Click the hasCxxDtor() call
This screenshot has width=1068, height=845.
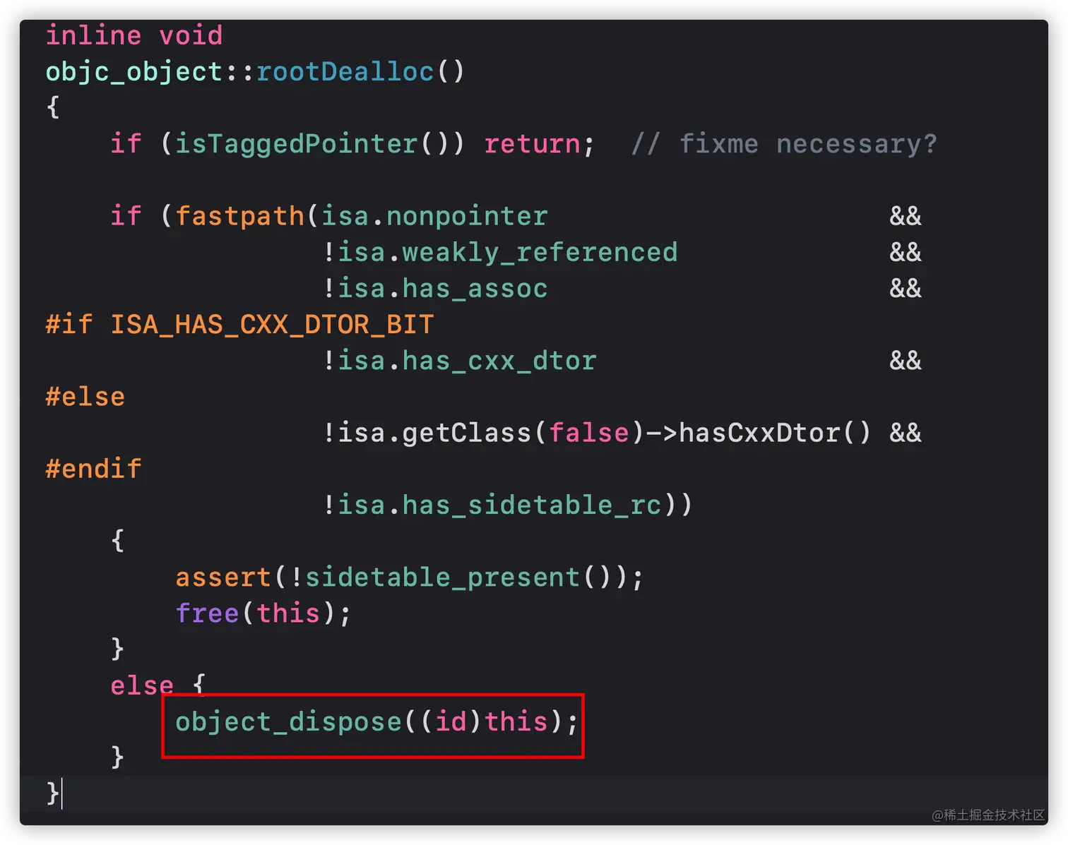click(x=775, y=433)
